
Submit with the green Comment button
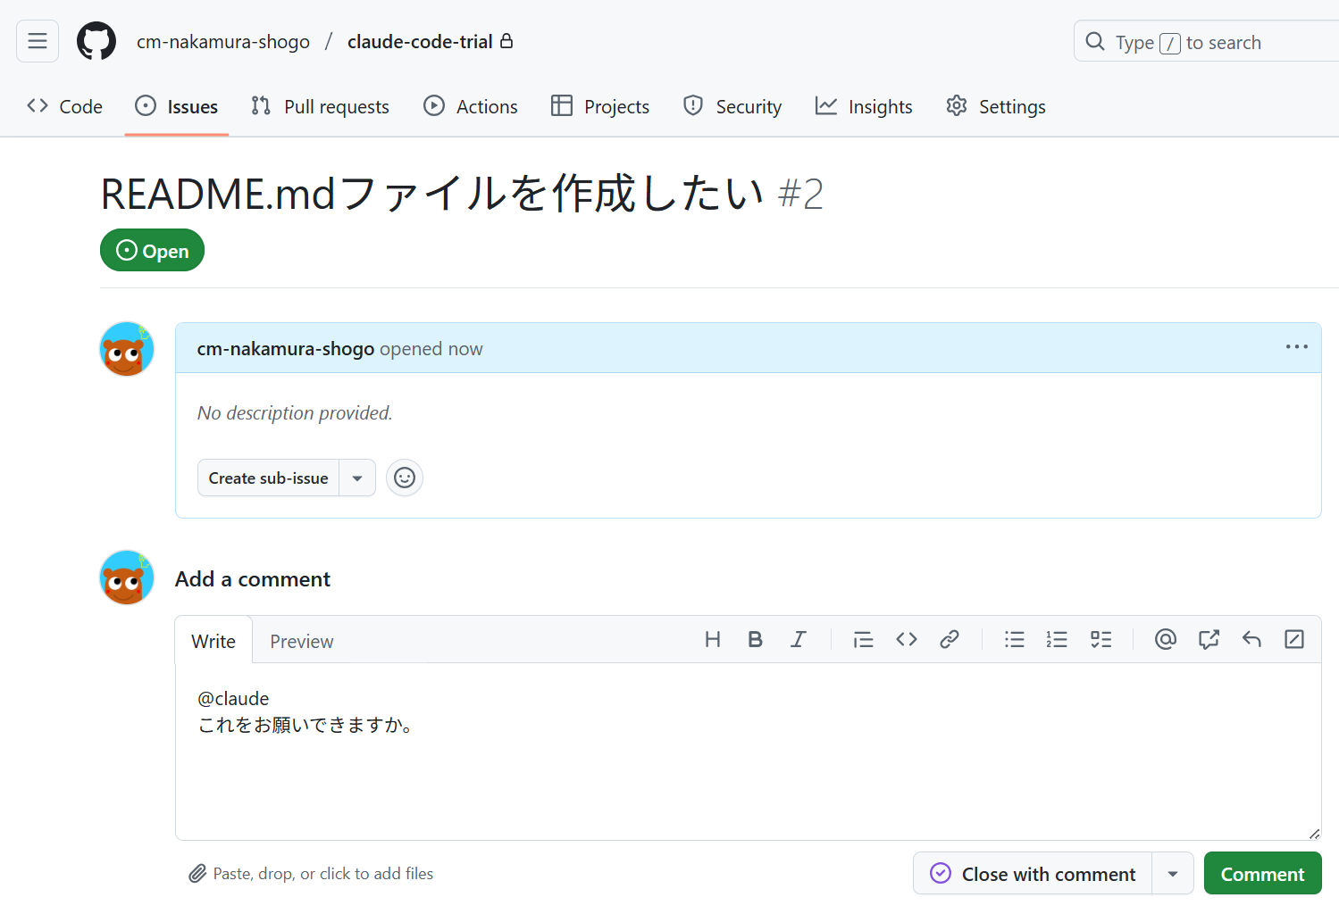point(1262,873)
